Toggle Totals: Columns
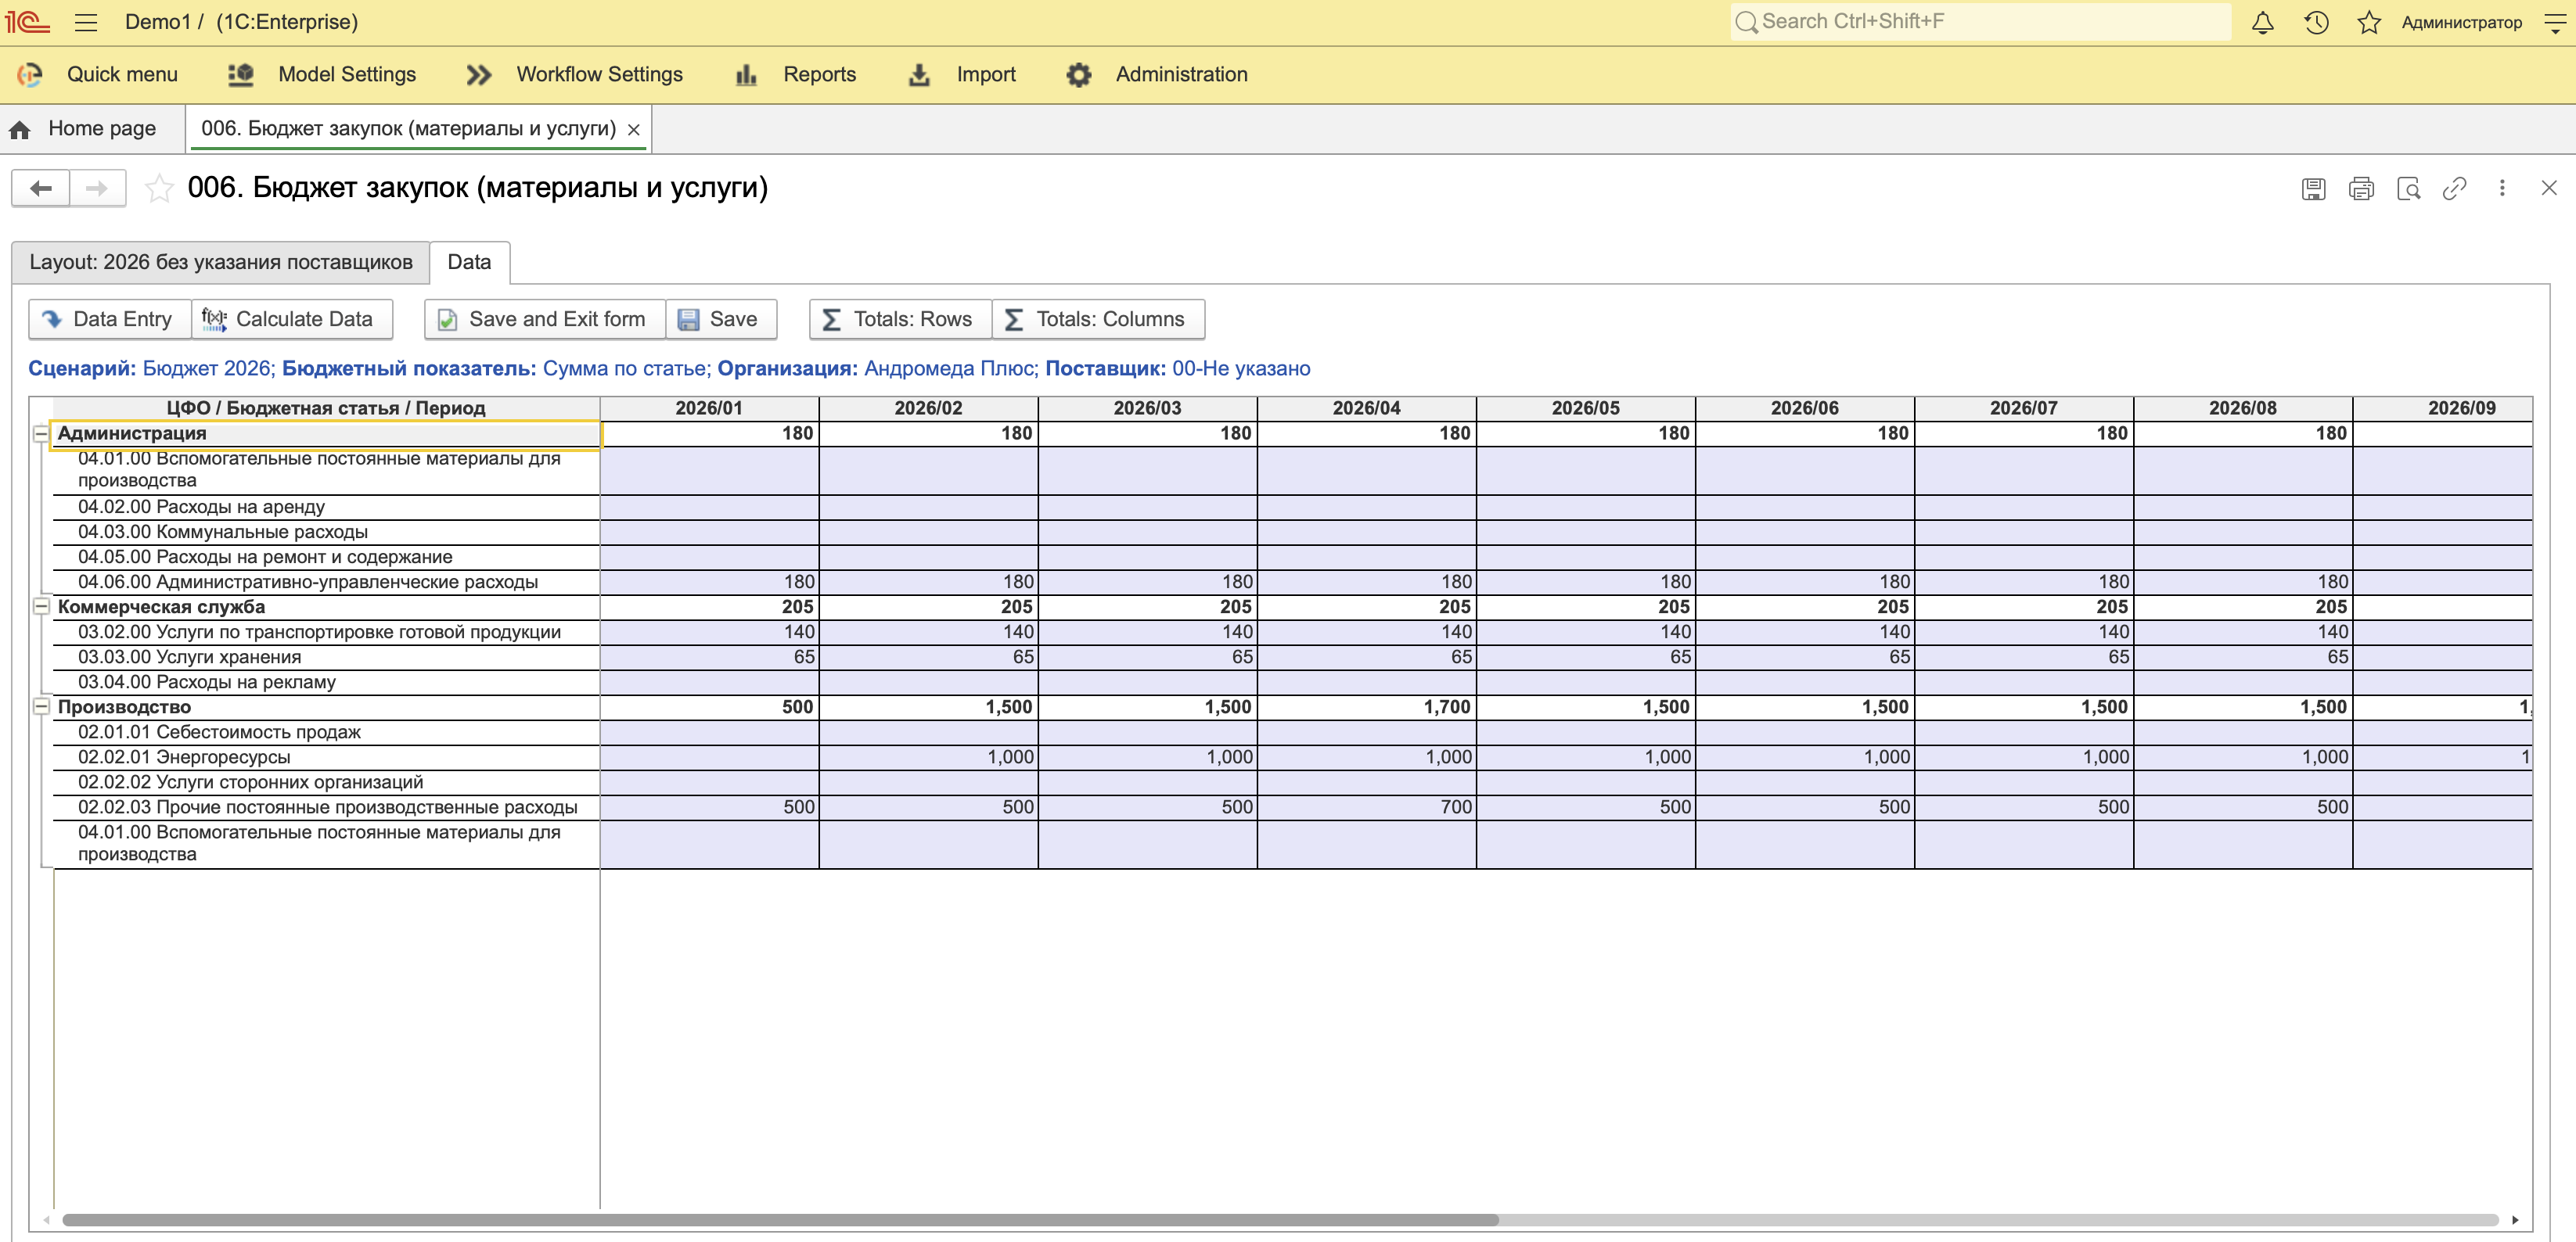The width and height of the screenshot is (2576, 1242). (x=1099, y=319)
